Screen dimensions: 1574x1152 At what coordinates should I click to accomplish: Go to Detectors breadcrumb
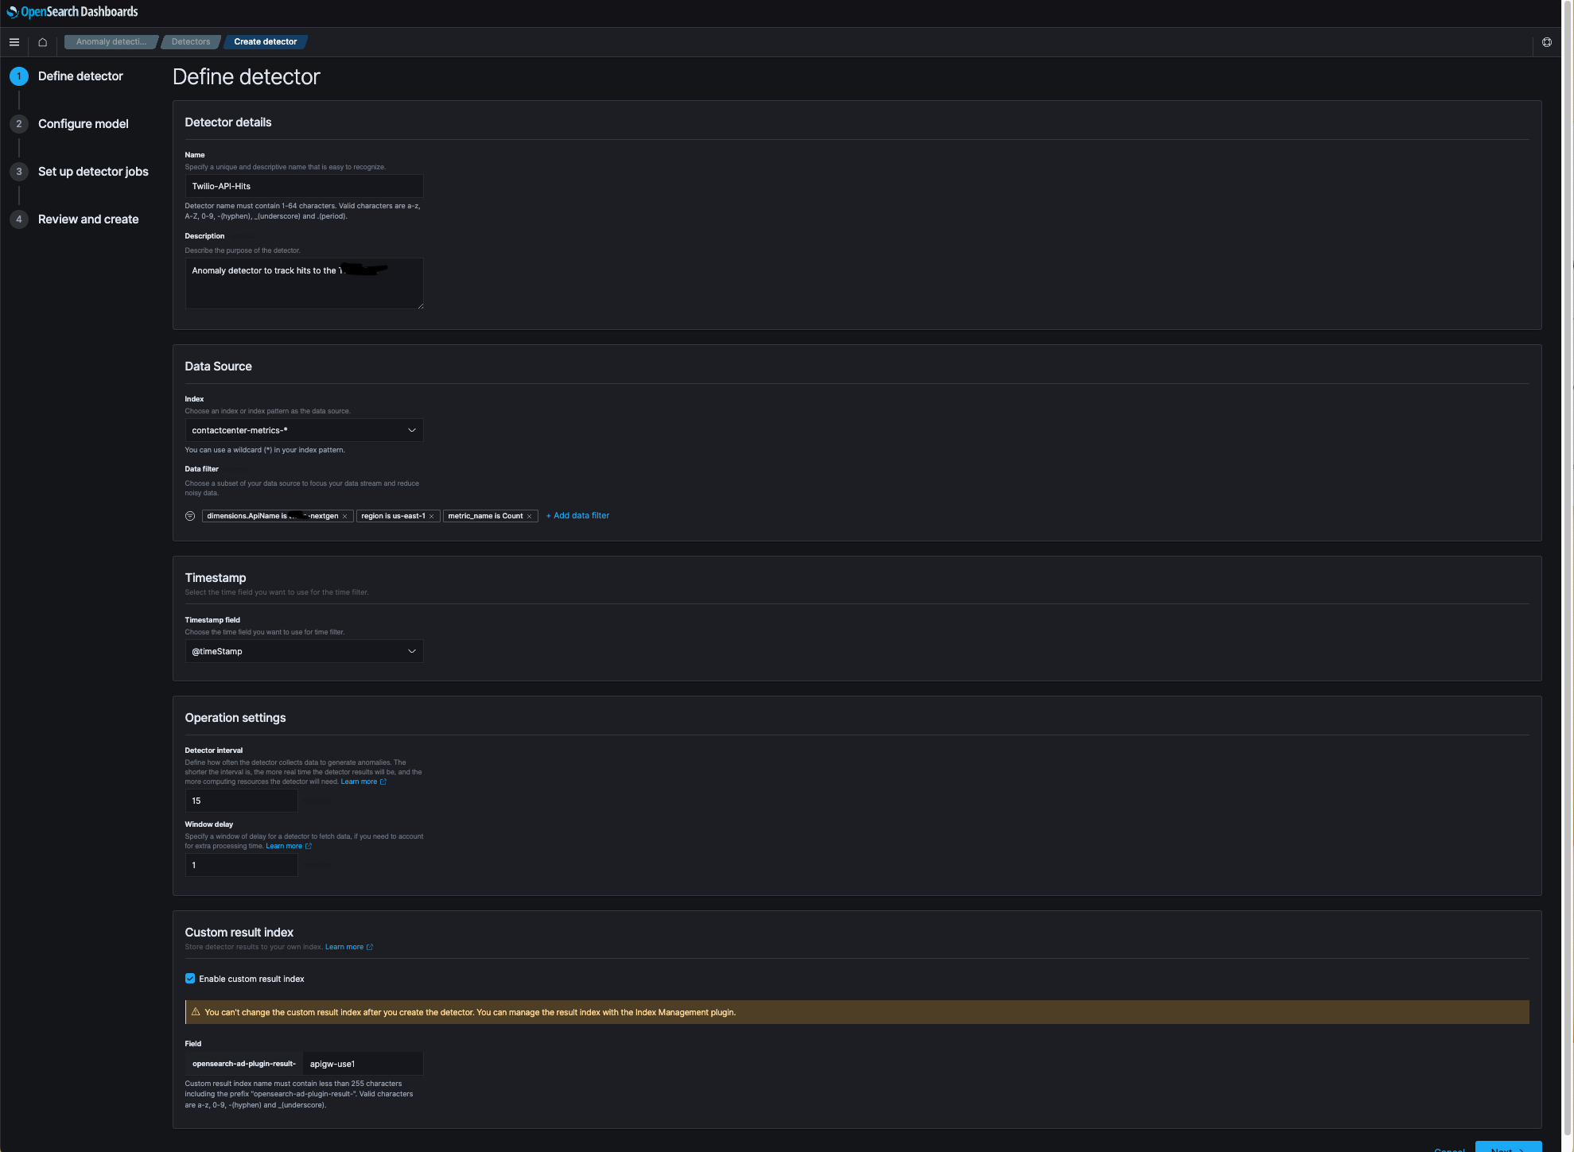(191, 42)
